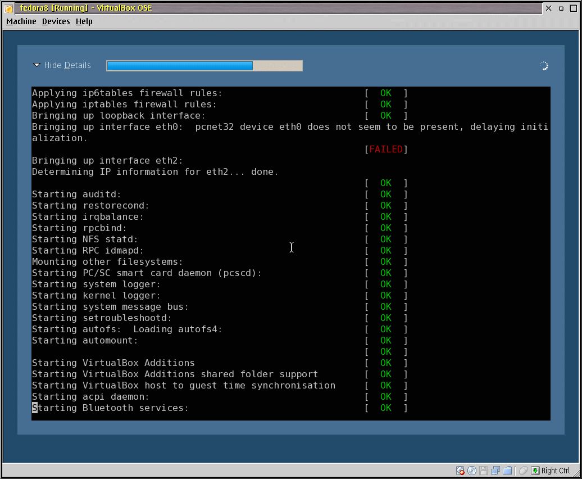Click the Hide Details label
The height and width of the screenshot is (479, 582).
click(67, 65)
